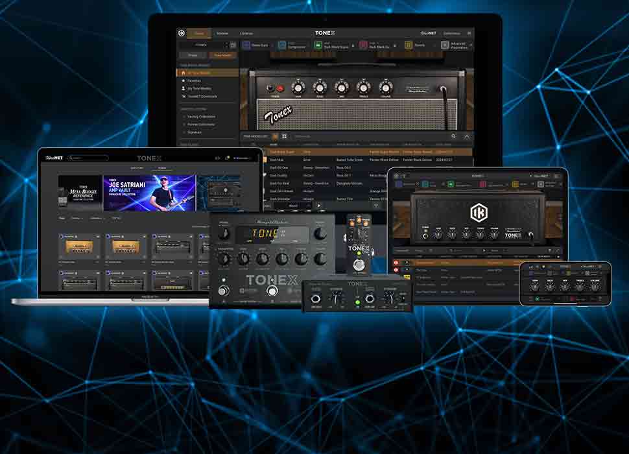Open the Noise Gate module on the monitor

pyautogui.click(x=246, y=45)
